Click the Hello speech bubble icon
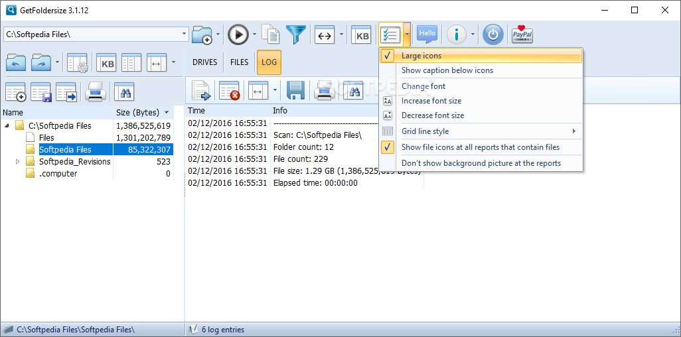Image resolution: width=681 pixels, height=337 pixels. [427, 34]
